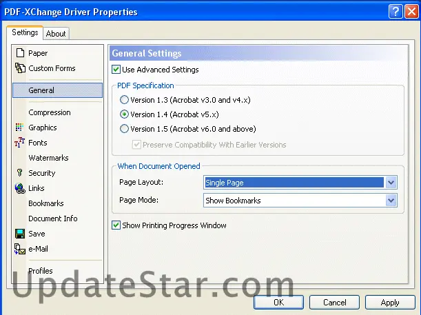Click the Save floppy disk icon
Screen dimensions: 421x315
point(20,234)
